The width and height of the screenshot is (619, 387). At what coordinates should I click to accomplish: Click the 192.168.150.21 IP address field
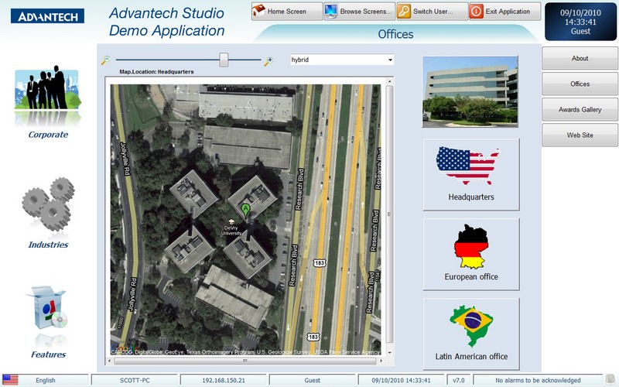pyautogui.click(x=224, y=380)
